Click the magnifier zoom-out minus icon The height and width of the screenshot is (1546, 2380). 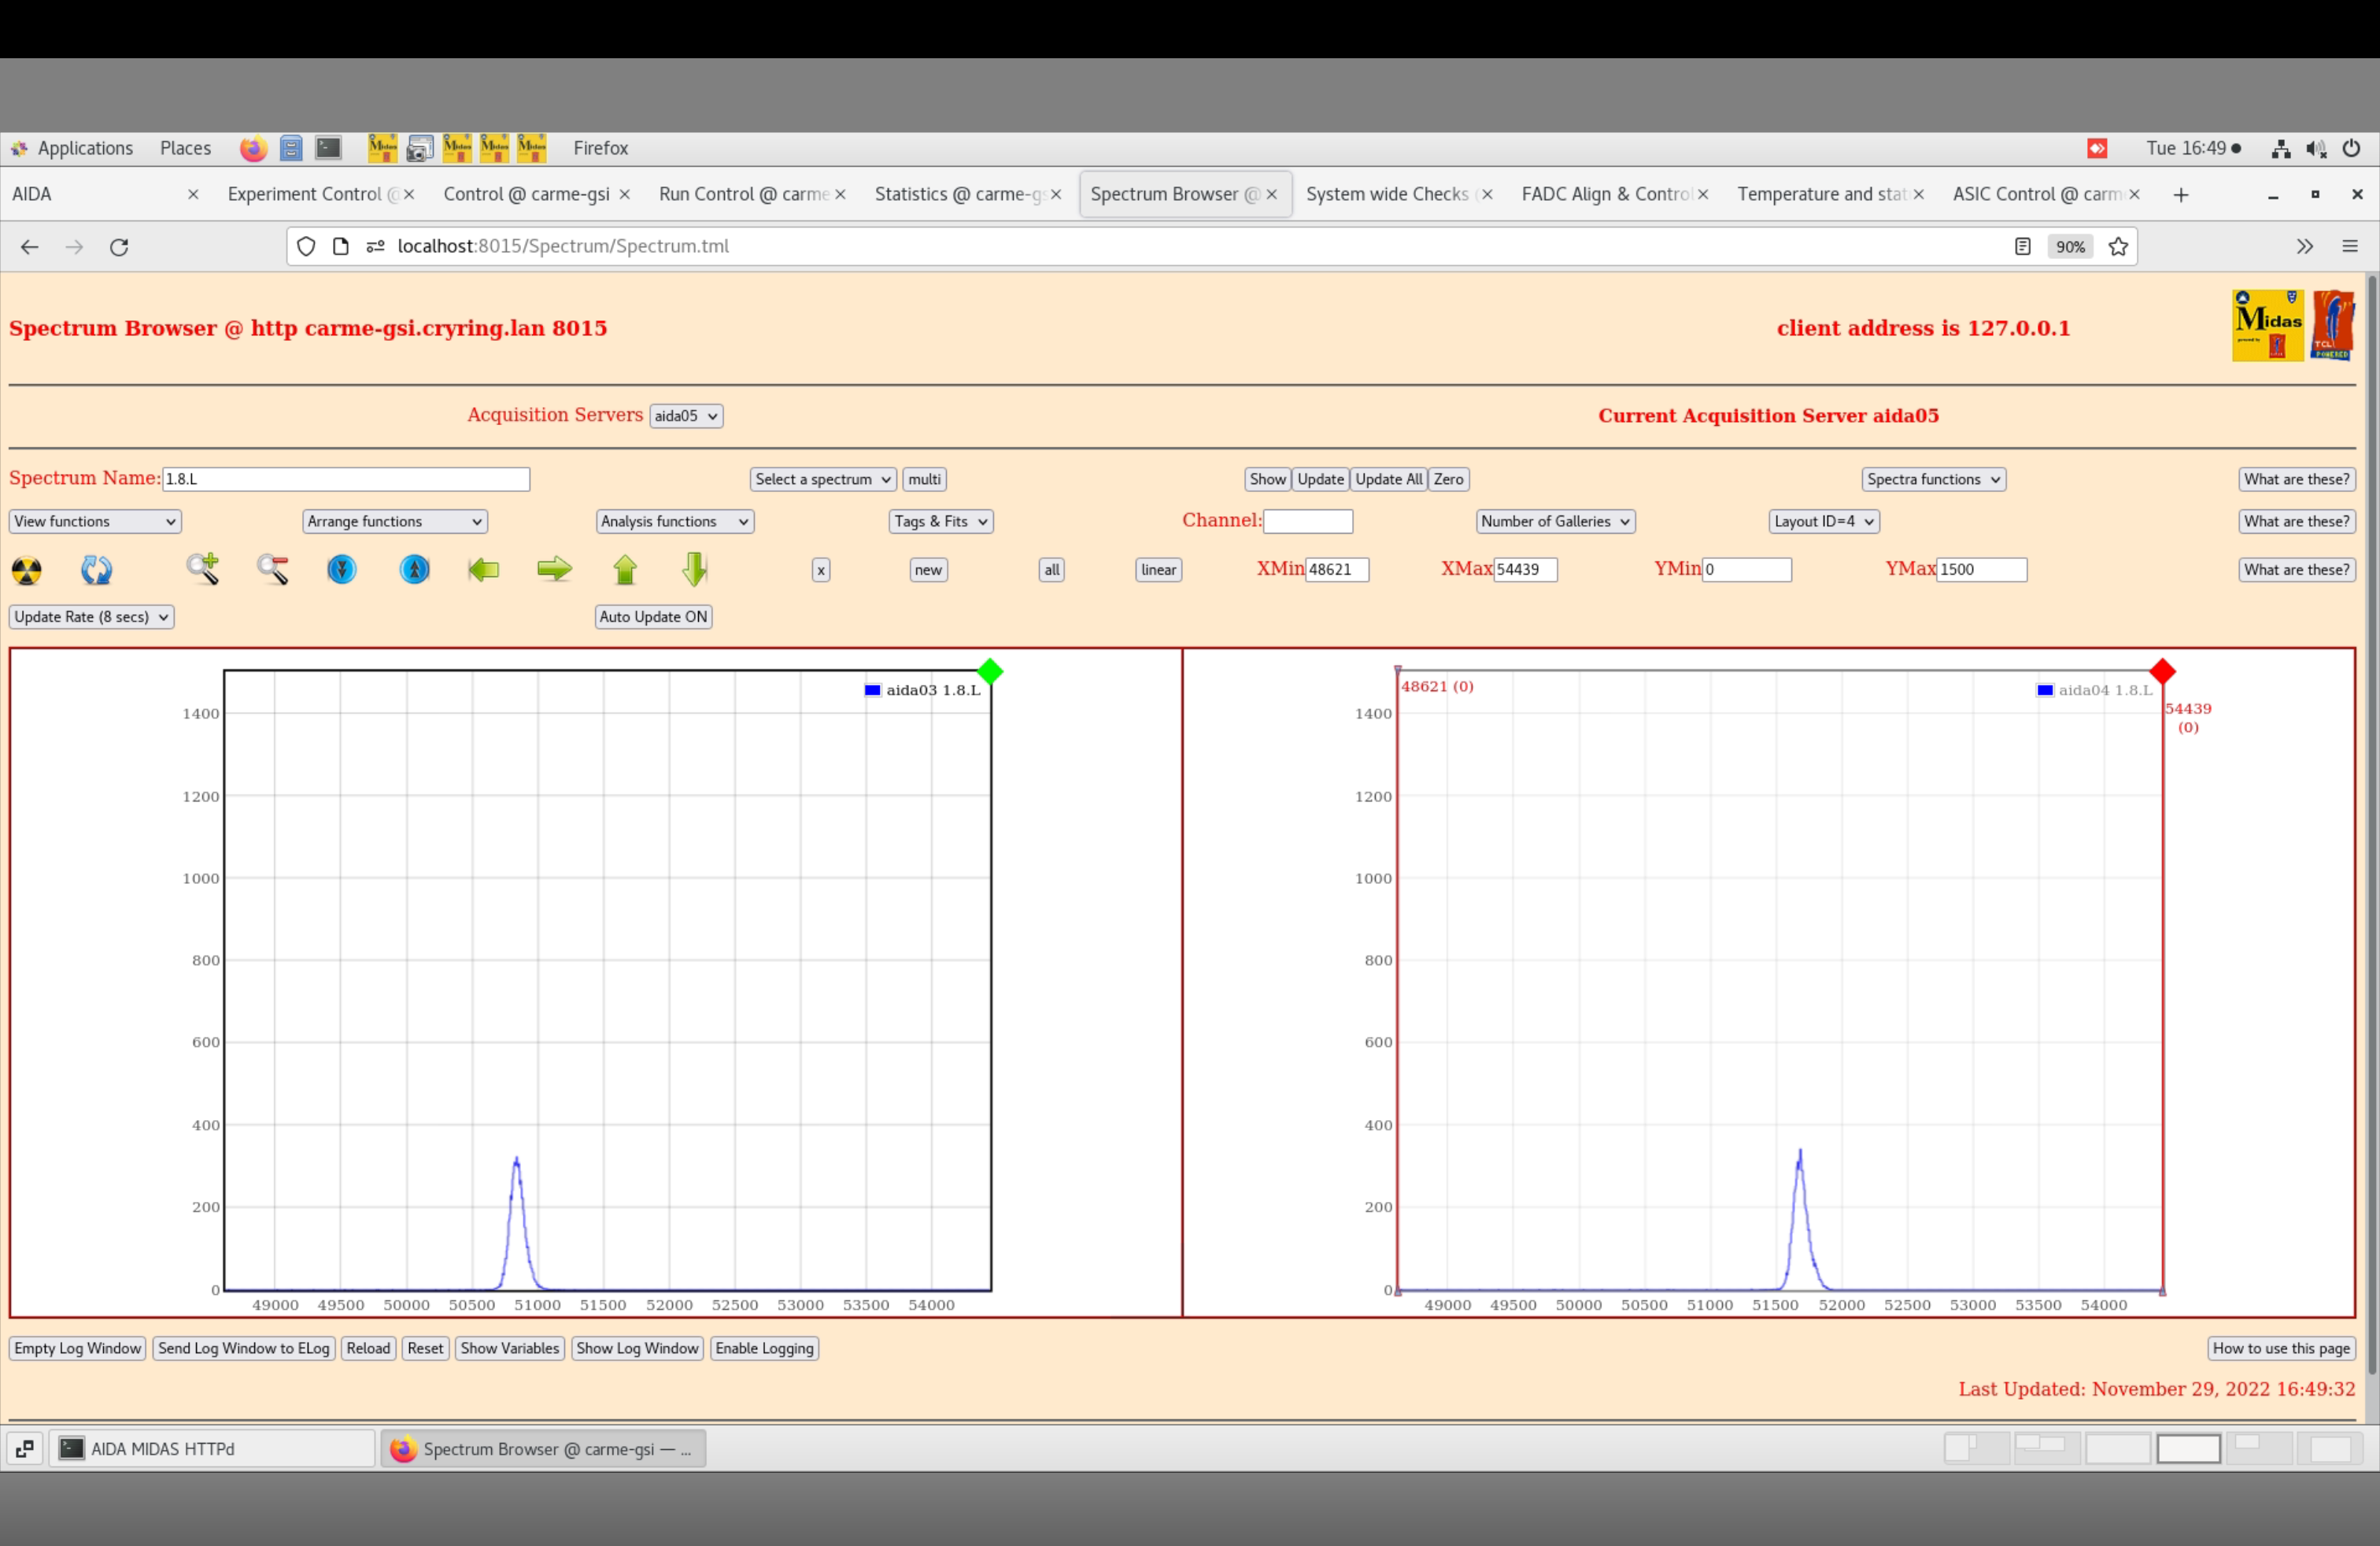273,569
